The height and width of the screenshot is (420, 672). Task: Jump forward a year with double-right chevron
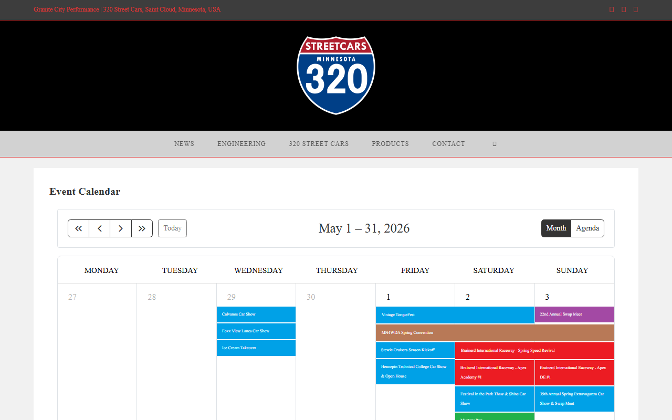coord(142,228)
